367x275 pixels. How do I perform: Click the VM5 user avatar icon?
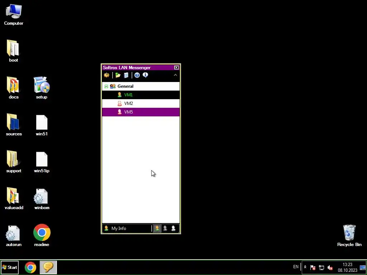coord(120,112)
